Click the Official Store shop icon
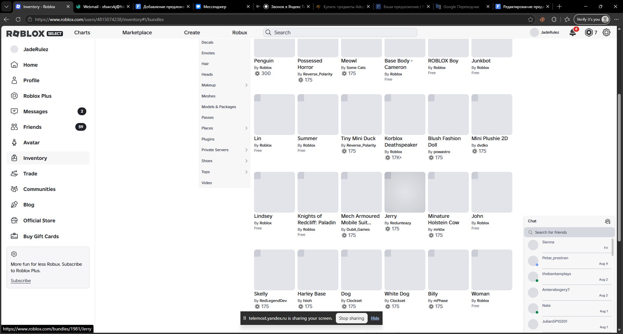The height and width of the screenshot is (334, 623). (14, 220)
